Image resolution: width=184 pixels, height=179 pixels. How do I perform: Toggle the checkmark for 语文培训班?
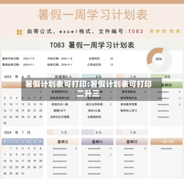coord(111,98)
